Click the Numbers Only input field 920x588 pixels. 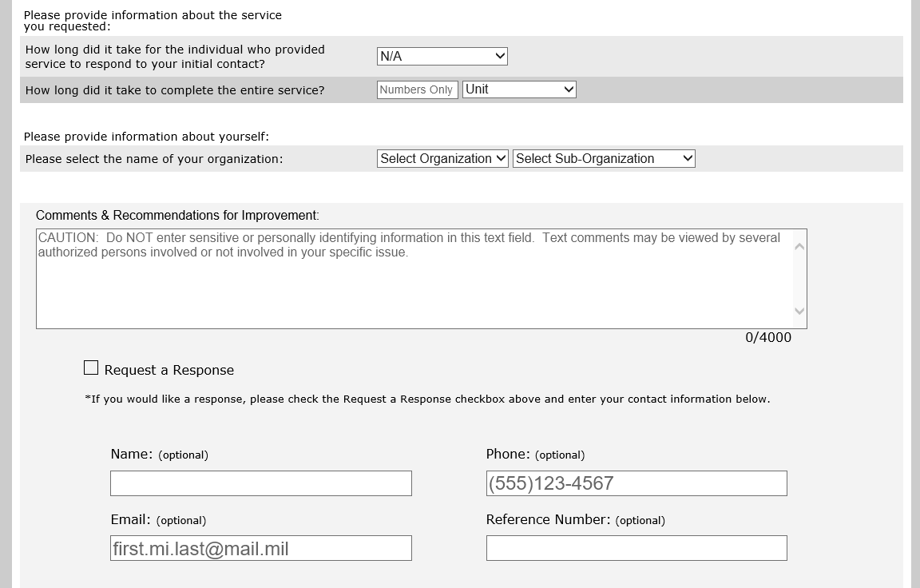(x=417, y=89)
